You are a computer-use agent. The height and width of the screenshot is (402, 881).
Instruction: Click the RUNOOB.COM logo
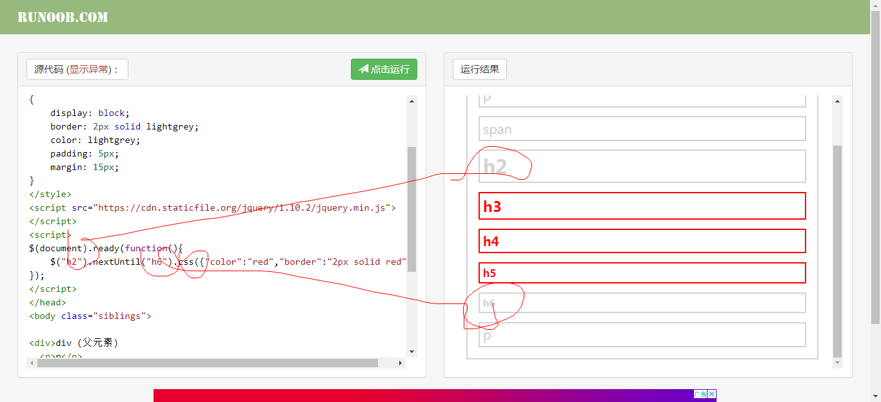point(63,17)
